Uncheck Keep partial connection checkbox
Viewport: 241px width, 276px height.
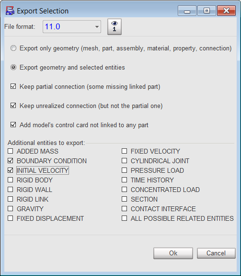pos(13,86)
